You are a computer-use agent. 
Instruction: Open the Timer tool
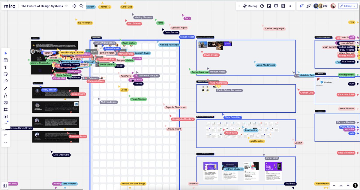pos(262,6)
